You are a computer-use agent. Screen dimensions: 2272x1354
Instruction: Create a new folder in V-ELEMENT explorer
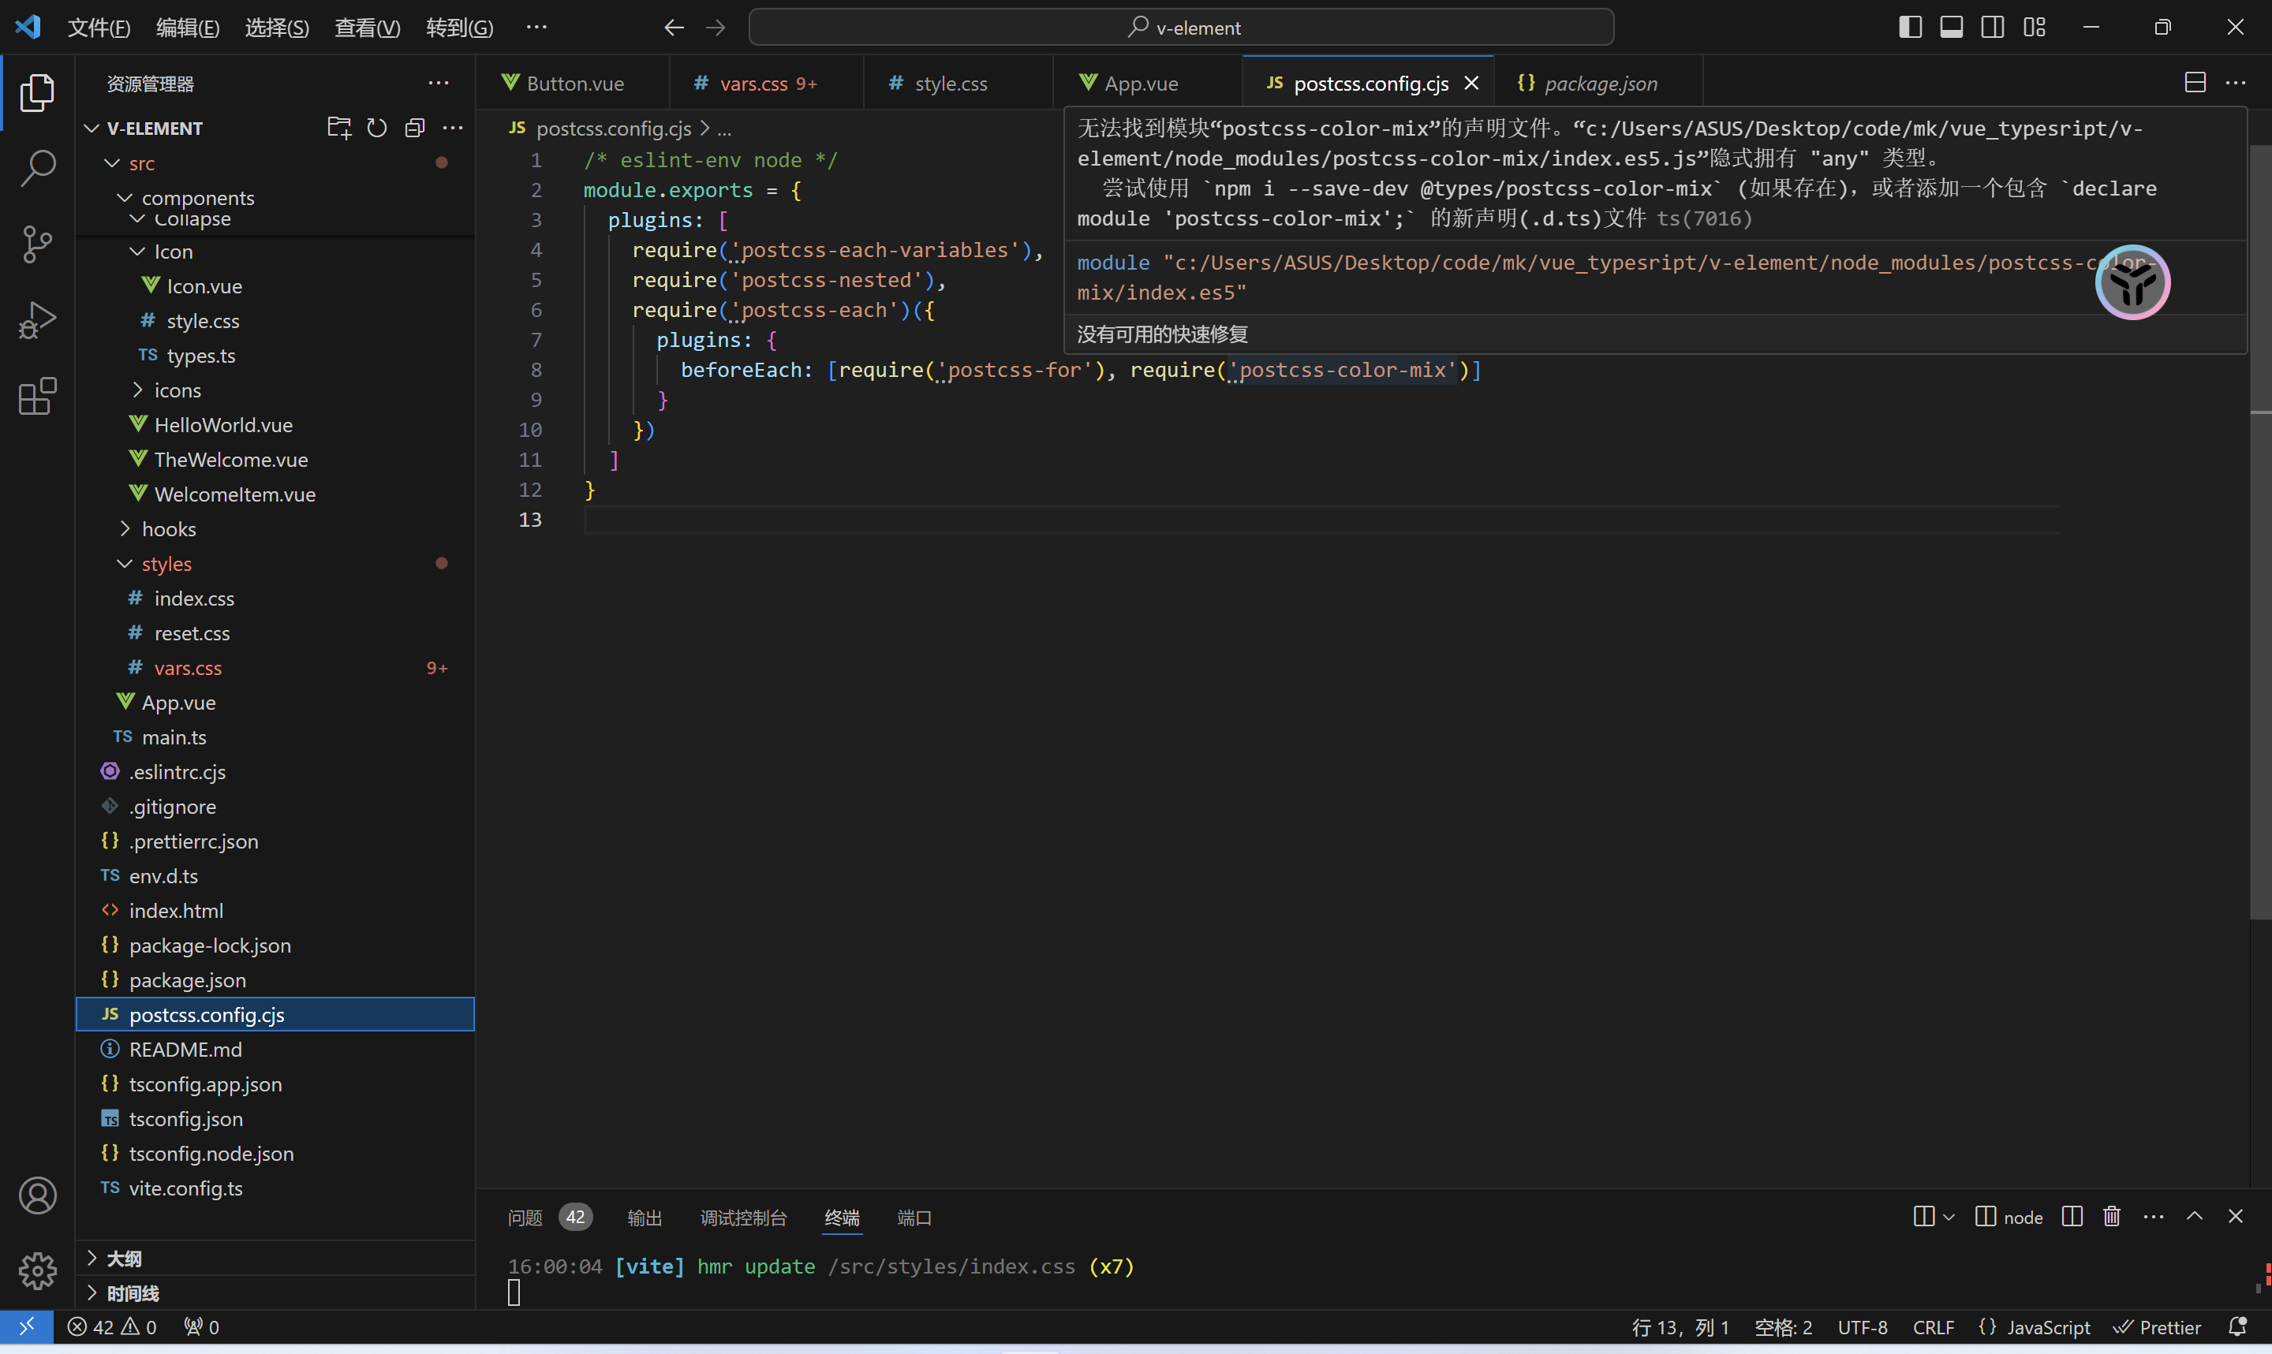[339, 128]
